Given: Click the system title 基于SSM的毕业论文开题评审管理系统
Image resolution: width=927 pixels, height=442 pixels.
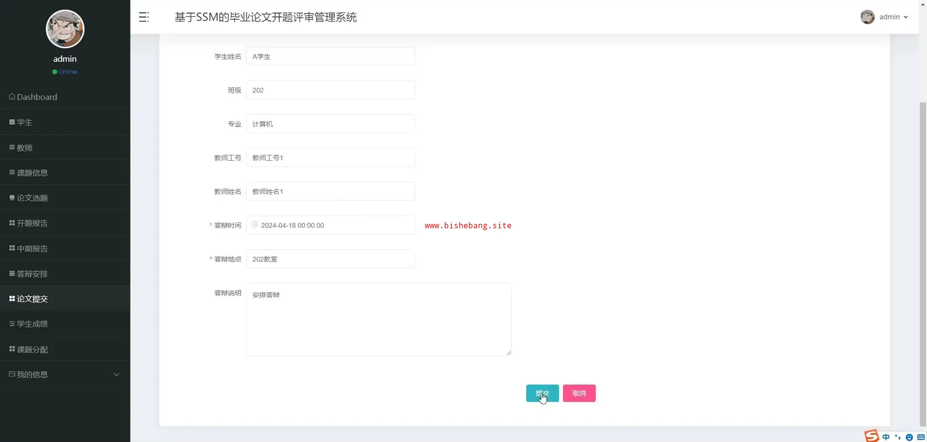Looking at the screenshot, I should [266, 17].
